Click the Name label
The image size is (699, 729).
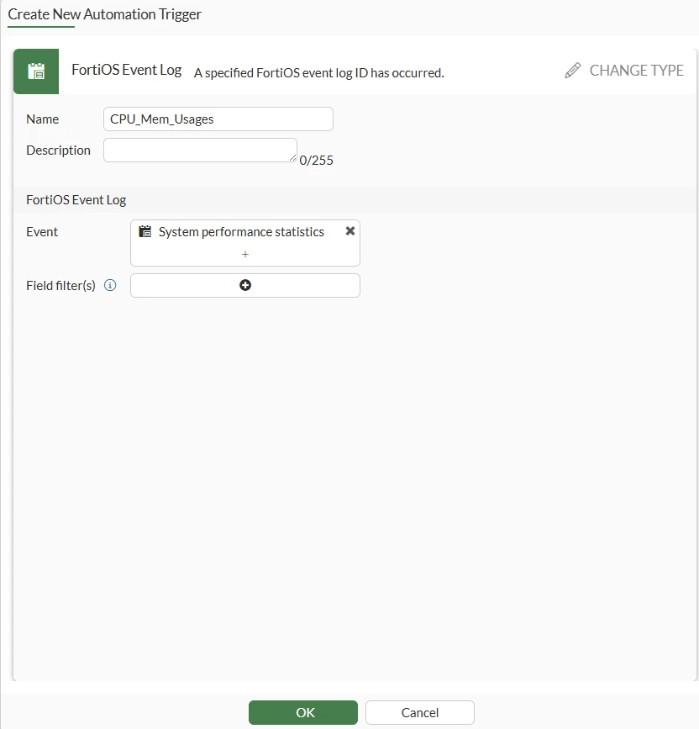(x=42, y=119)
